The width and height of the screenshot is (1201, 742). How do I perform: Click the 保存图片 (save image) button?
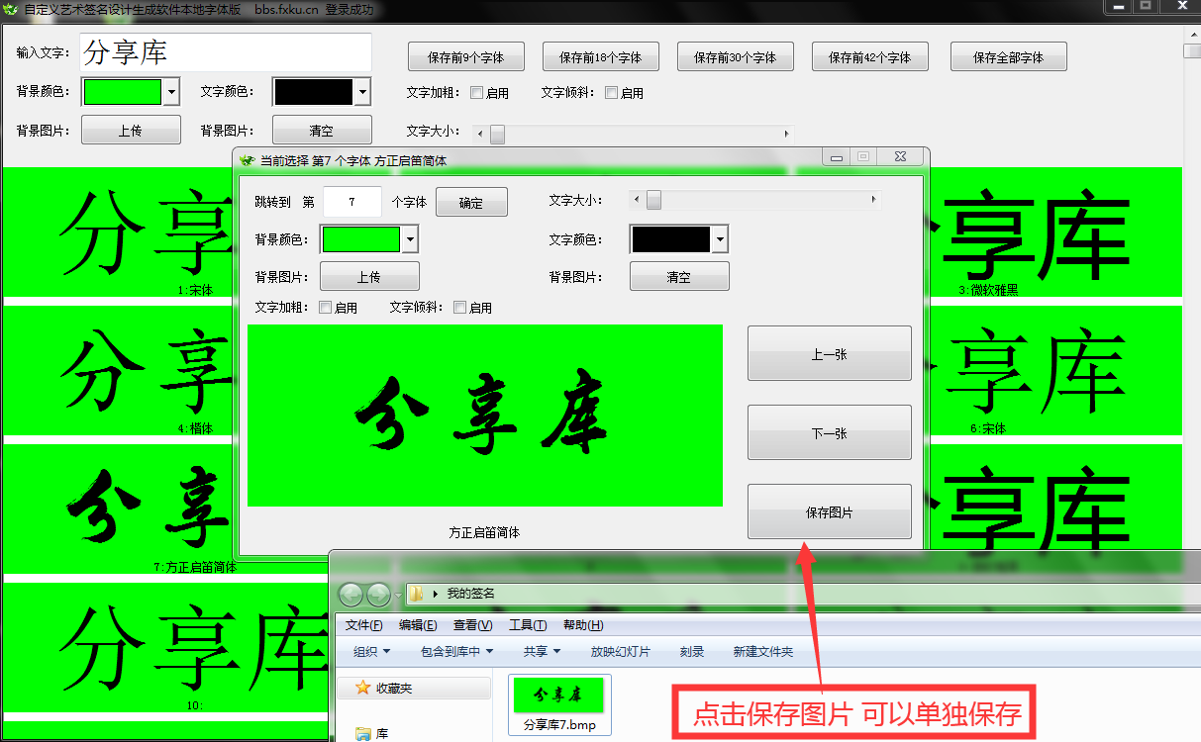pos(830,511)
